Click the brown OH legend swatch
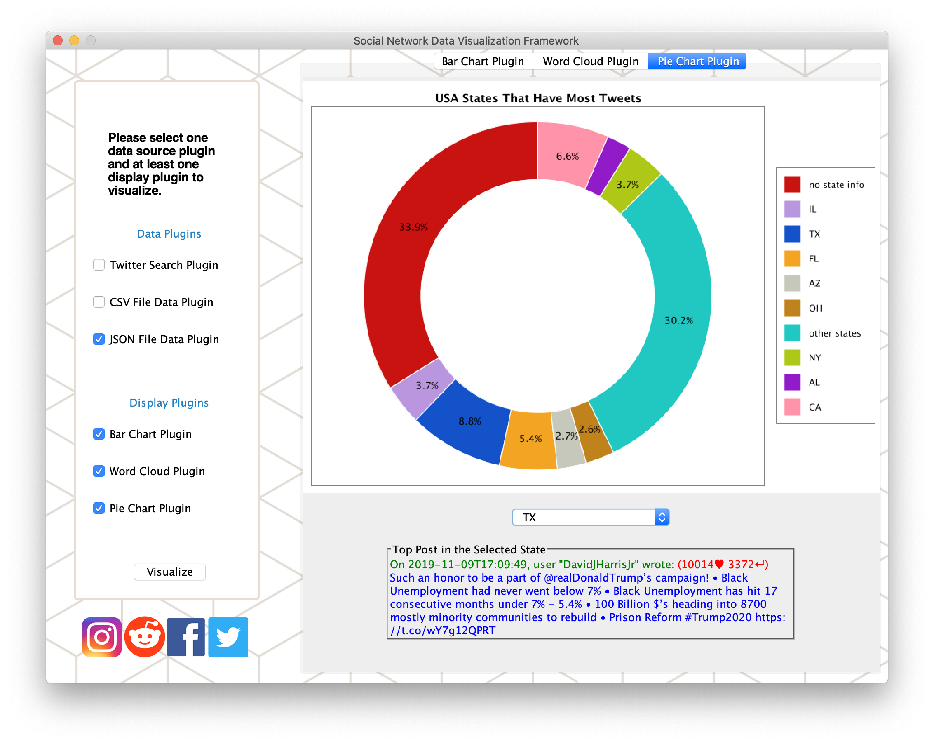This screenshot has height=744, width=934. coord(792,308)
